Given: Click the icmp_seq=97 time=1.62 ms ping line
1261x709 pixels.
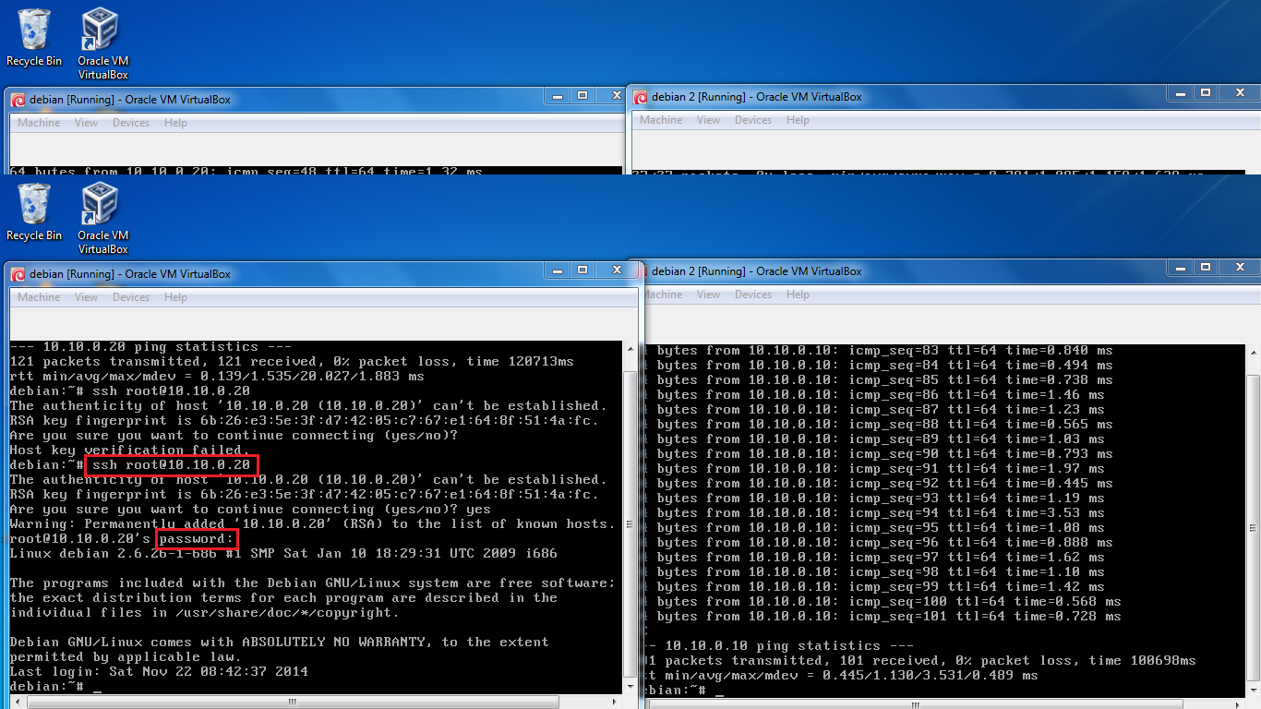Looking at the screenshot, I should click(875, 558).
